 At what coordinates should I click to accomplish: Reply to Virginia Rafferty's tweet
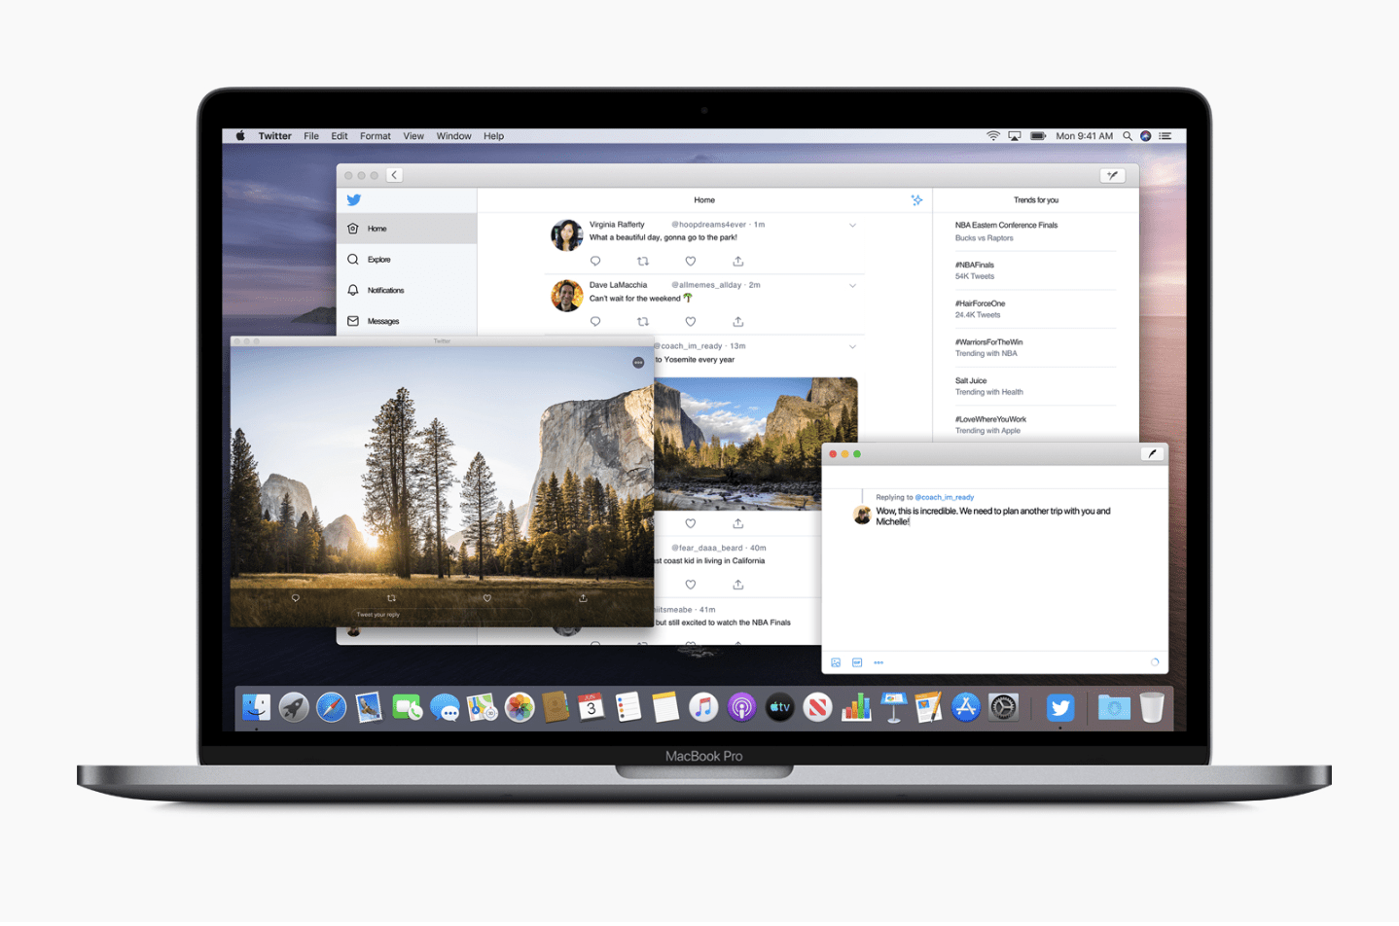595,261
